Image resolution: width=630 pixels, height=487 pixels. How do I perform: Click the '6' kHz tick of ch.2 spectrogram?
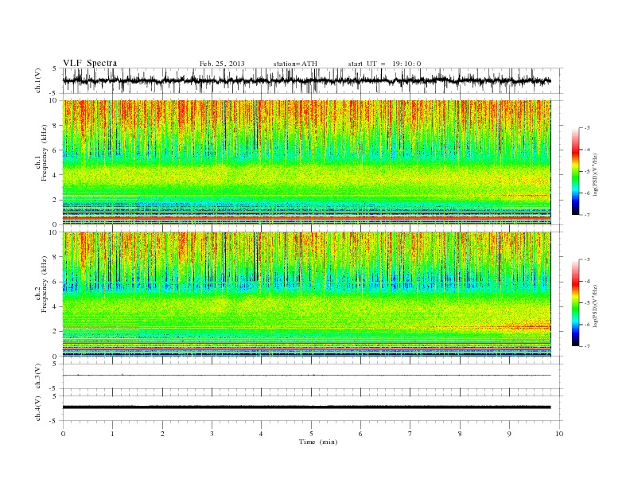[56, 282]
